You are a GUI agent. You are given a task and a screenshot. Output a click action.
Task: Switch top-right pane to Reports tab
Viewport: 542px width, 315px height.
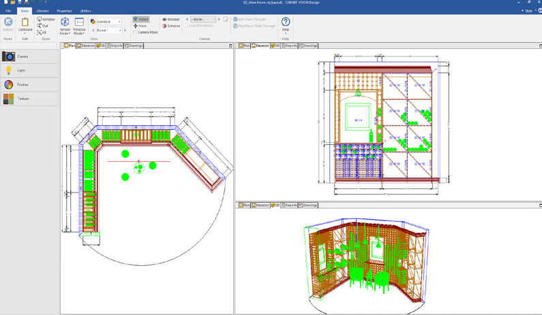[x=290, y=46]
